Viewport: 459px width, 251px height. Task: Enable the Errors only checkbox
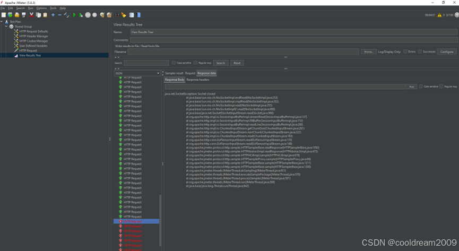click(405, 51)
